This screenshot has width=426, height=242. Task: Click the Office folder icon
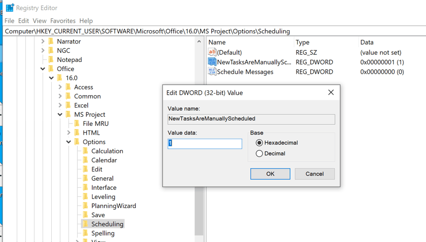click(51, 69)
